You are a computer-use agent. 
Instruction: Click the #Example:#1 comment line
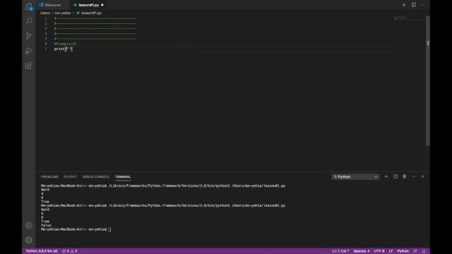point(66,44)
